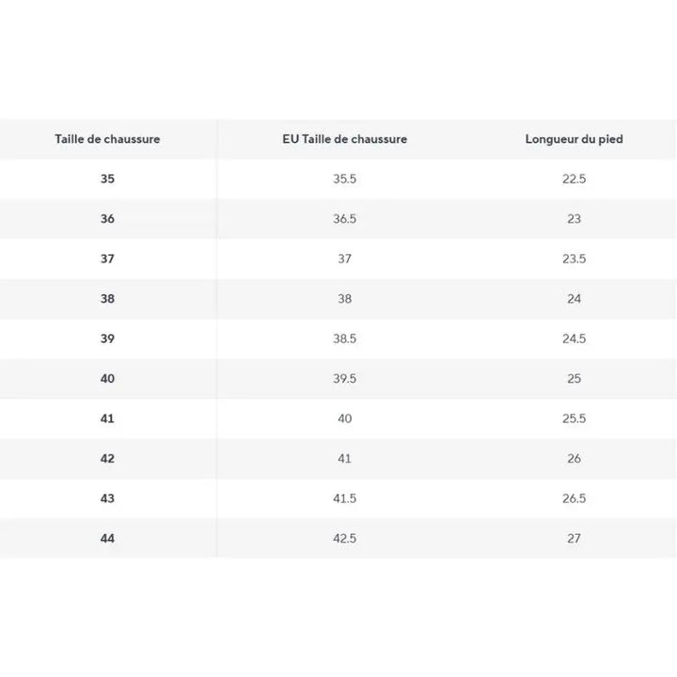Select bold size 38 in first column
677x677 pixels.
pos(107,299)
